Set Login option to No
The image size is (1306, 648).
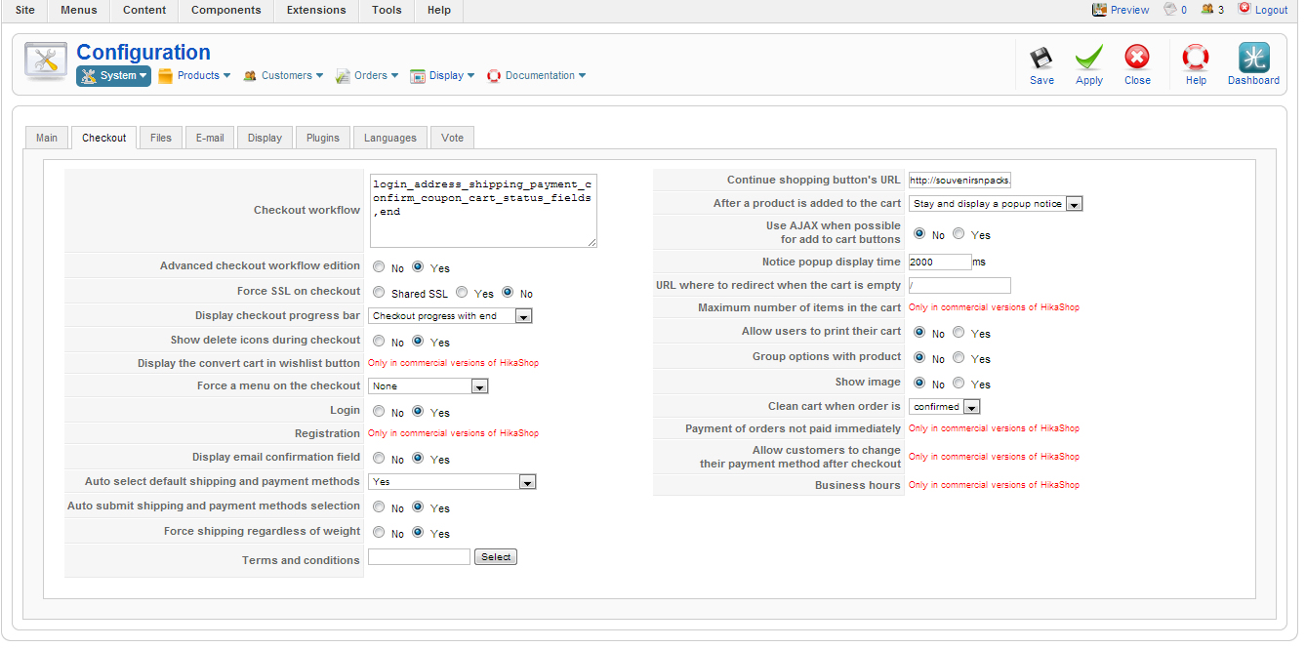tap(379, 411)
